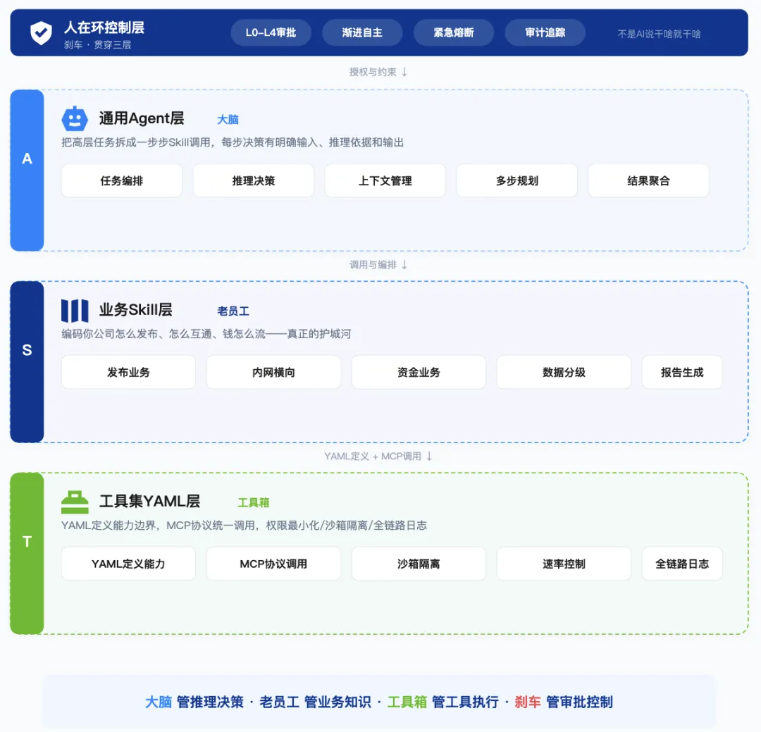Choose the YAML定义能力 card

[129, 564]
